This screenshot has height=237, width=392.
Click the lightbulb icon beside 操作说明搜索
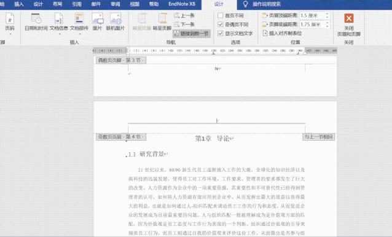tap(245, 4)
